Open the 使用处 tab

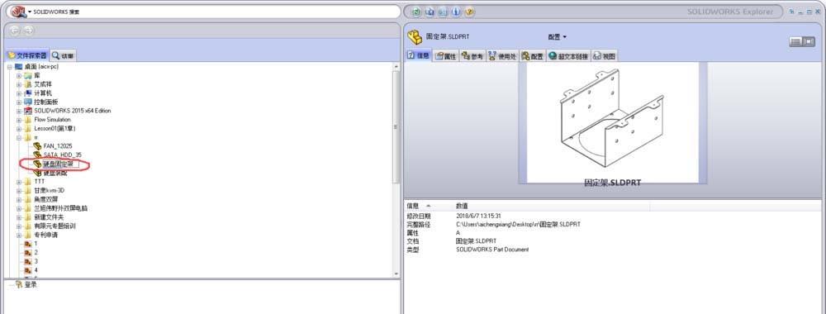[x=502, y=56]
